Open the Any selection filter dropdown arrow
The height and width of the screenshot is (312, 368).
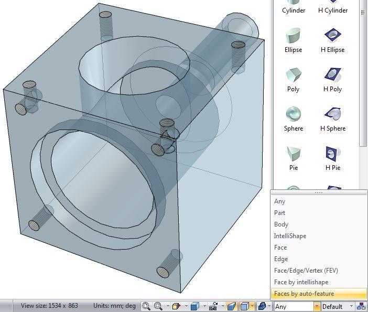point(317,306)
